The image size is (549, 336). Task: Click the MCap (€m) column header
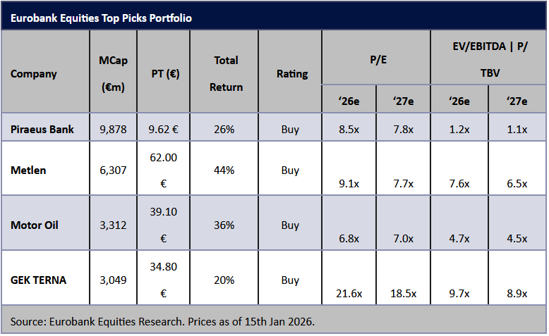coord(113,73)
